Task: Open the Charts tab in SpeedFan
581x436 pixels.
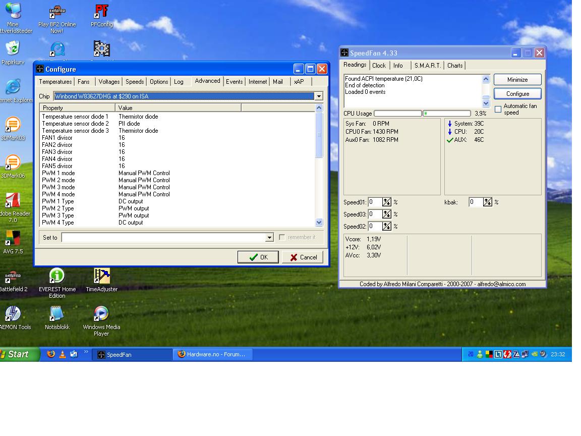Action: point(454,65)
